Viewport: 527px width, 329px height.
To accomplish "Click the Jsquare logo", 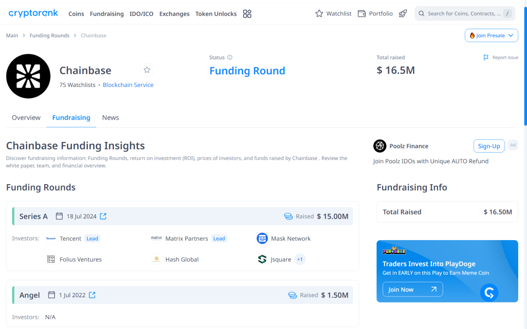I will pos(262,259).
